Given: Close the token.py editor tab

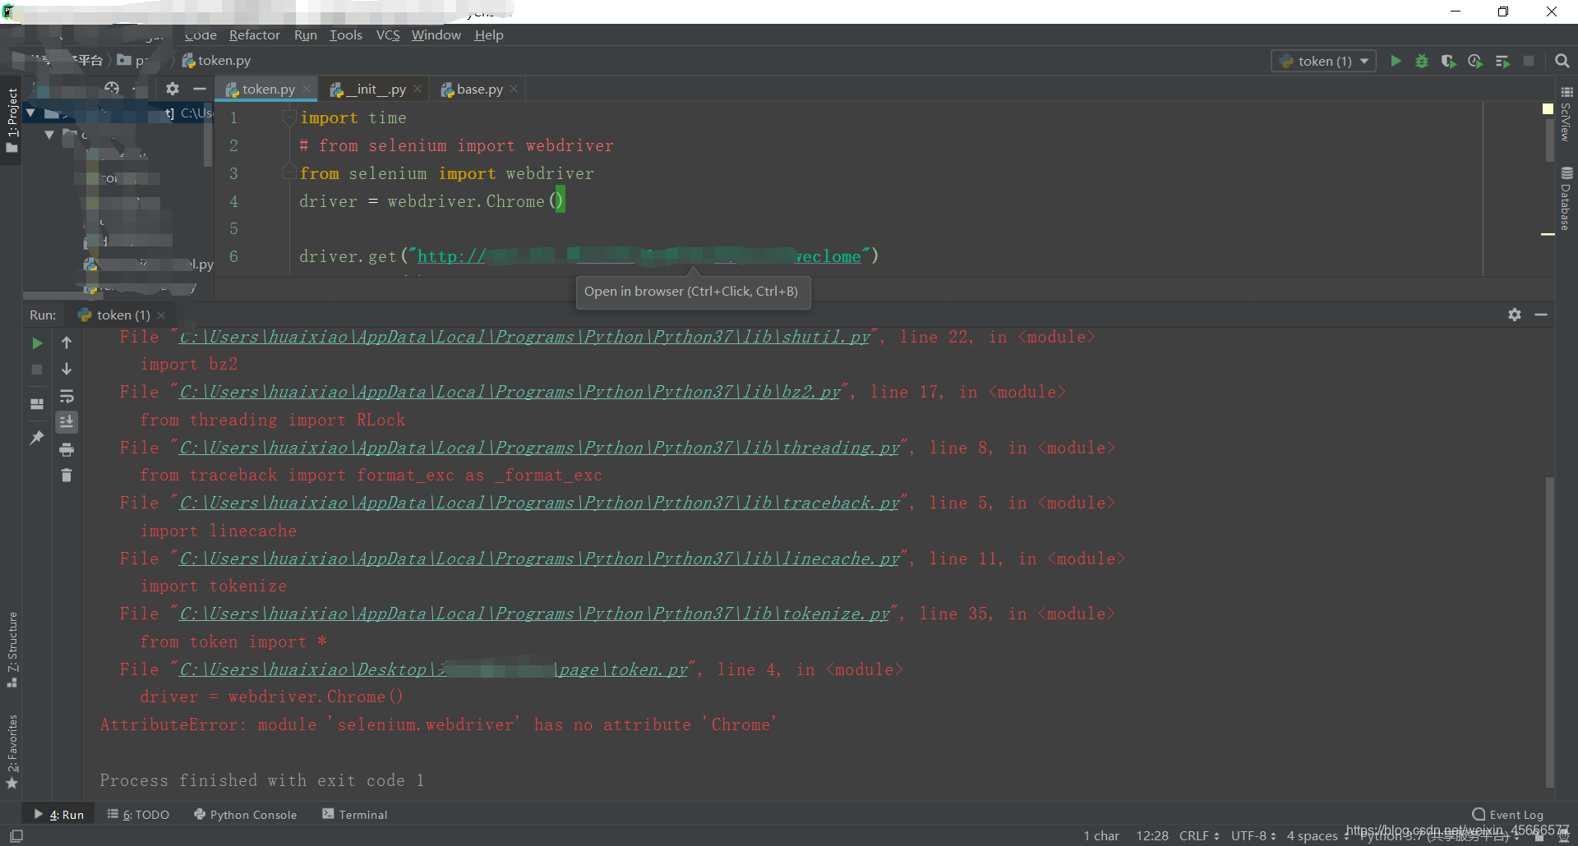Looking at the screenshot, I should point(307,89).
